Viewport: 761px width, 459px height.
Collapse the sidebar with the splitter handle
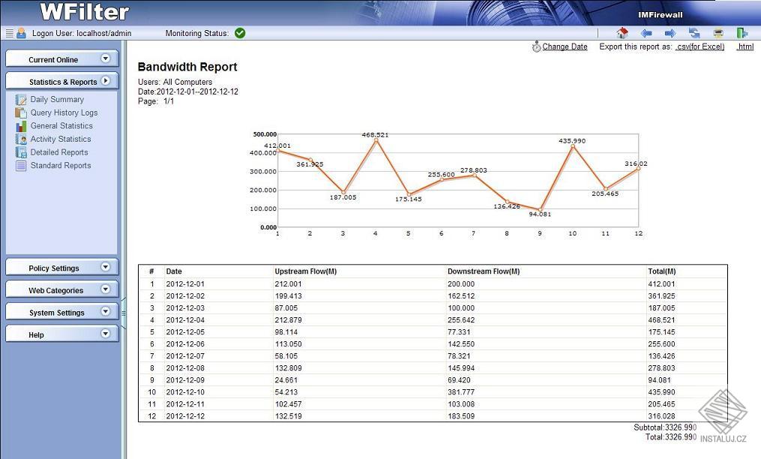pyautogui.click(x=124, y=313)
